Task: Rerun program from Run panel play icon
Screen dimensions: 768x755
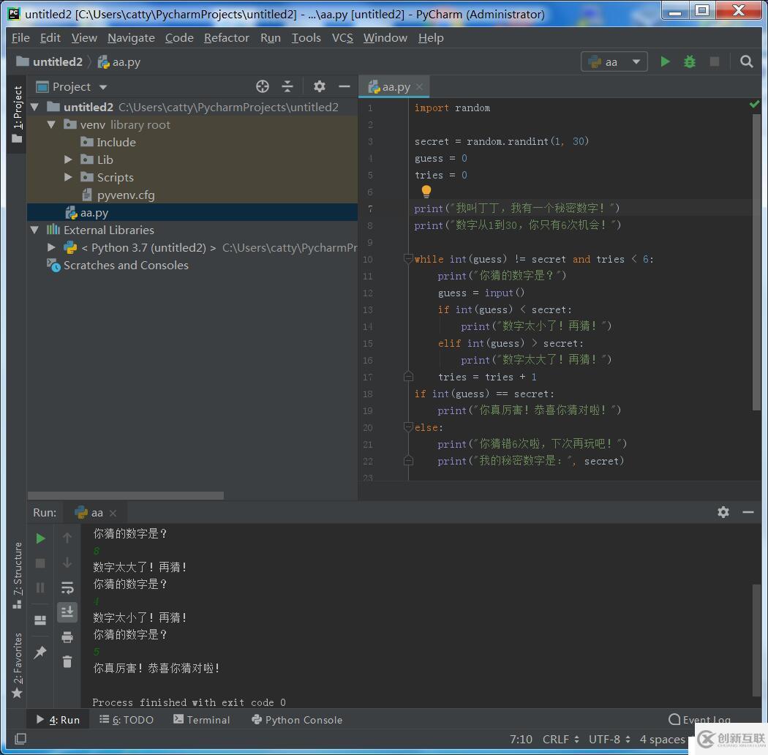Action: click(40, 538)
